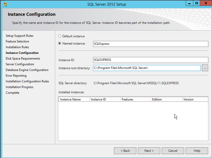Select the Default instance radio button
Image resolution: width=212 pixels, height=158 pixels.
click(x=60, y=36)
